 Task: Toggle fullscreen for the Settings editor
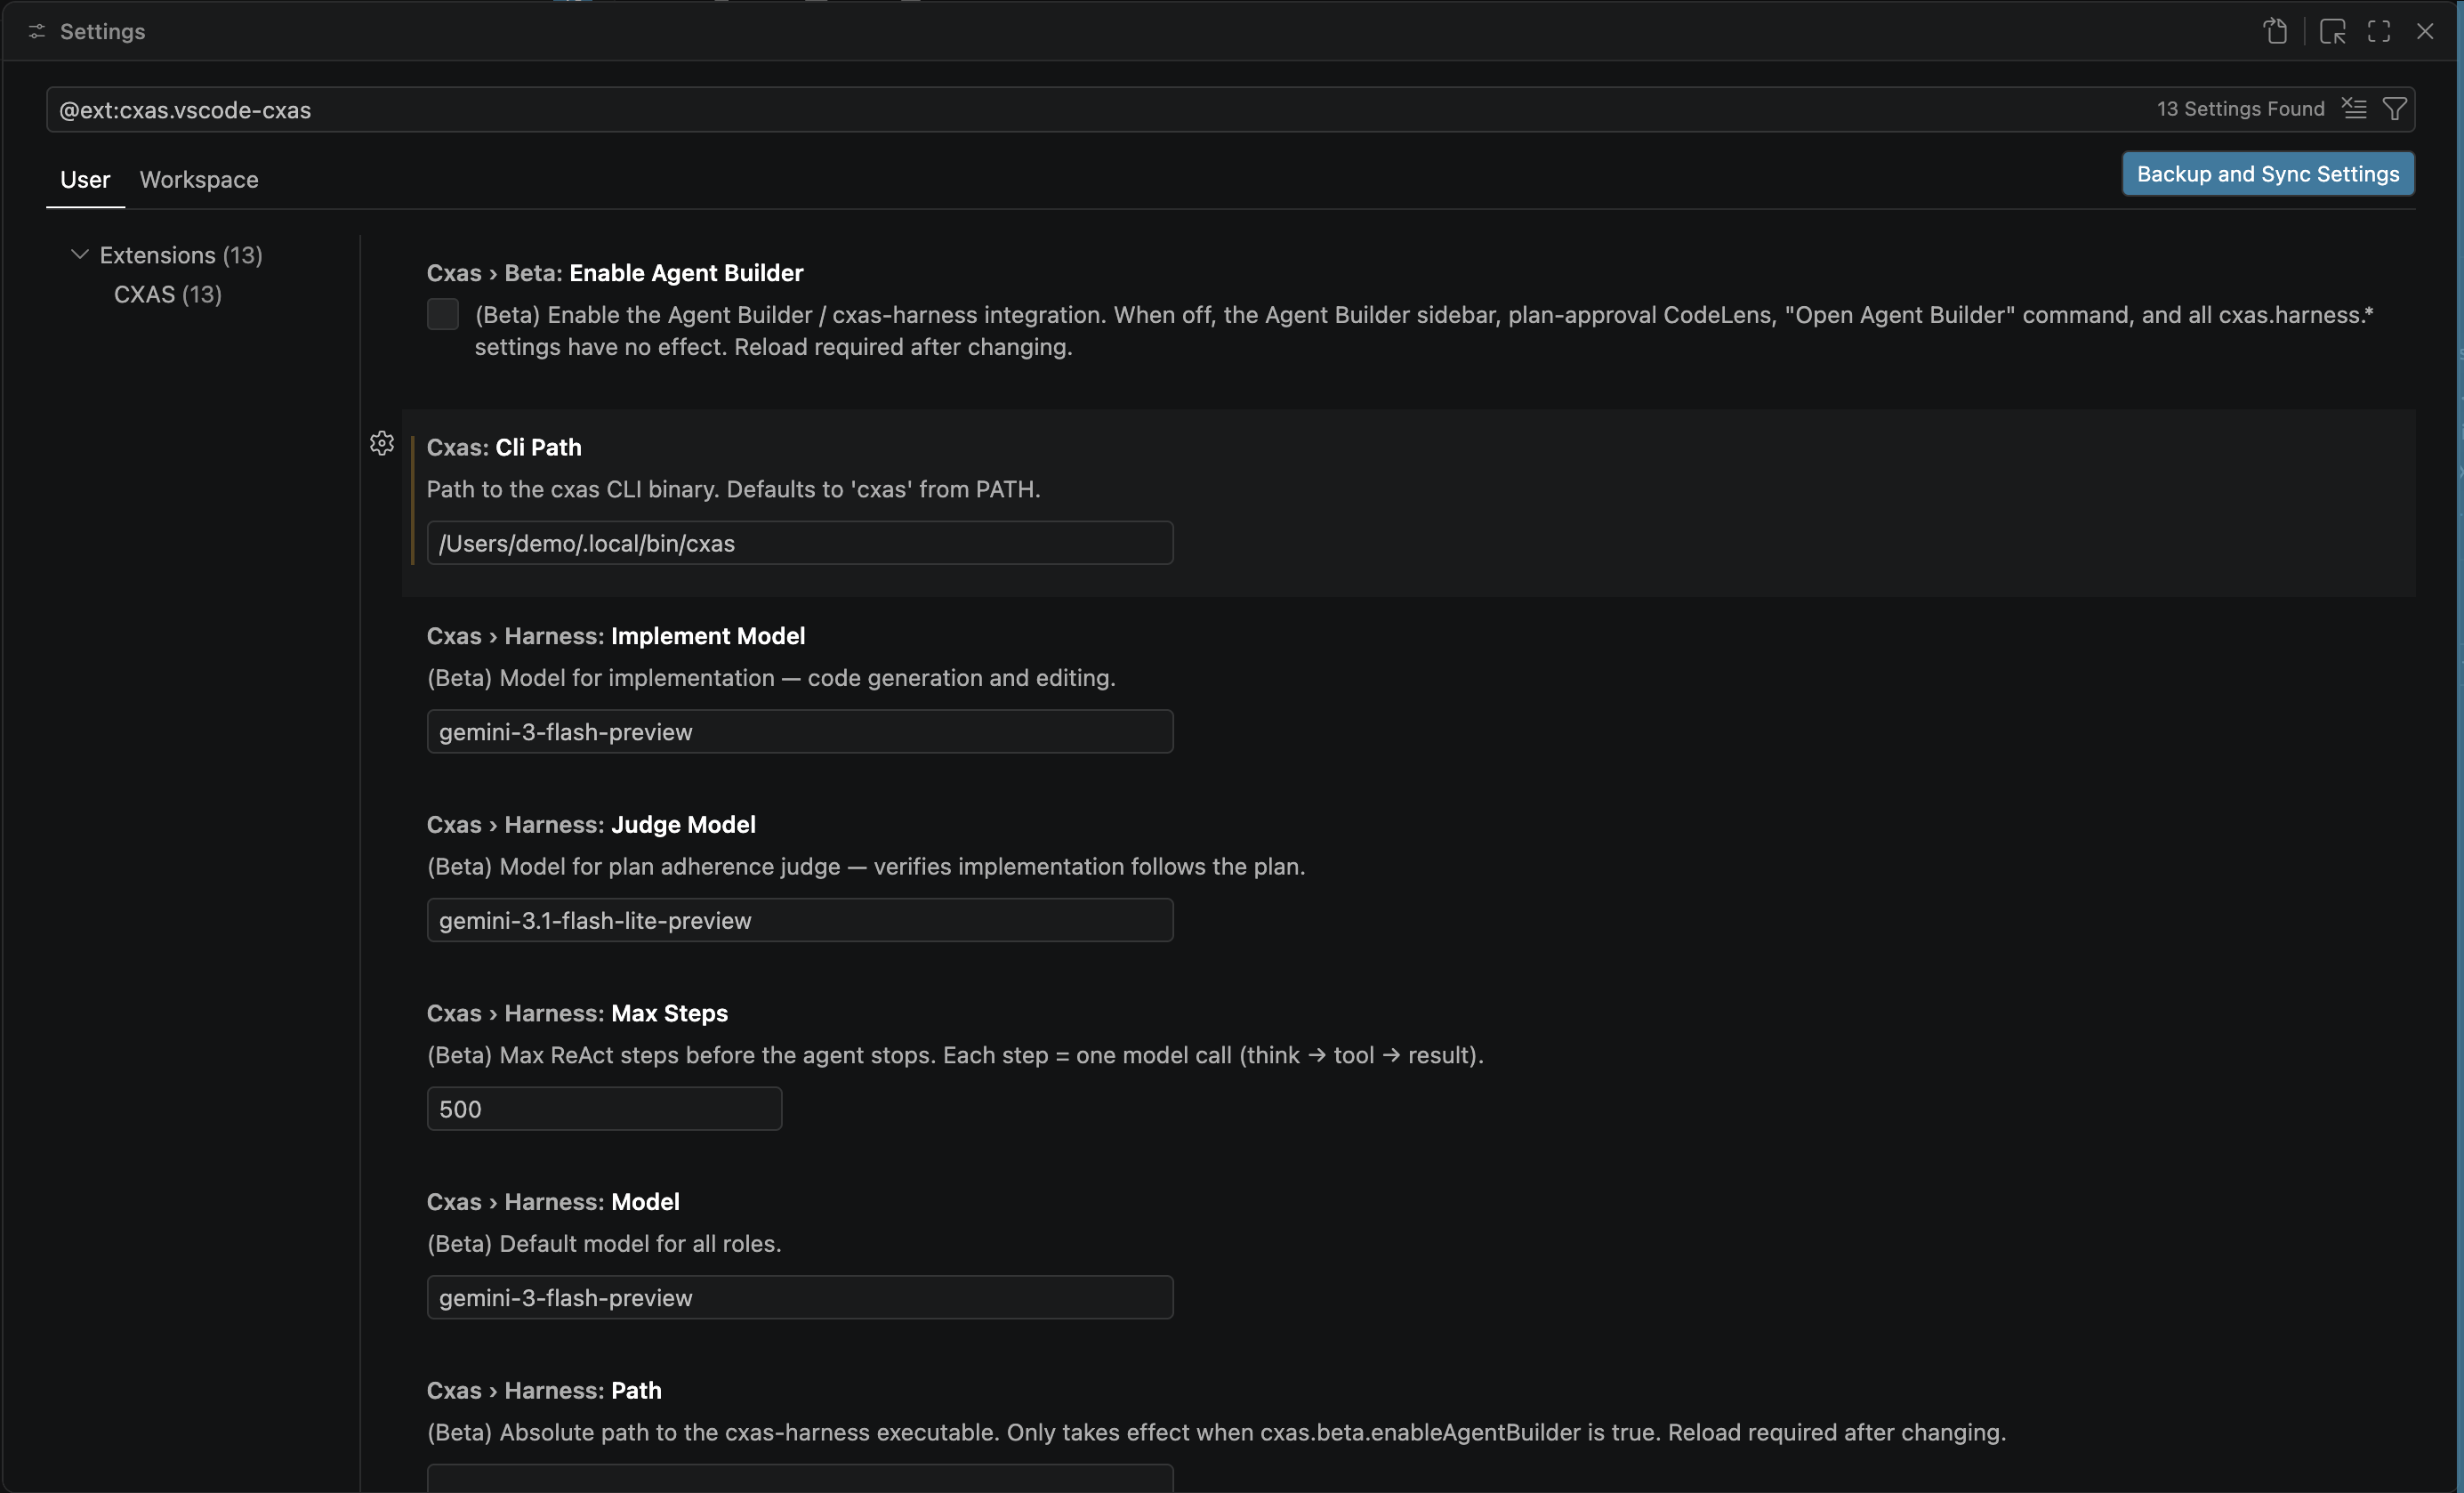(2379, 31)
